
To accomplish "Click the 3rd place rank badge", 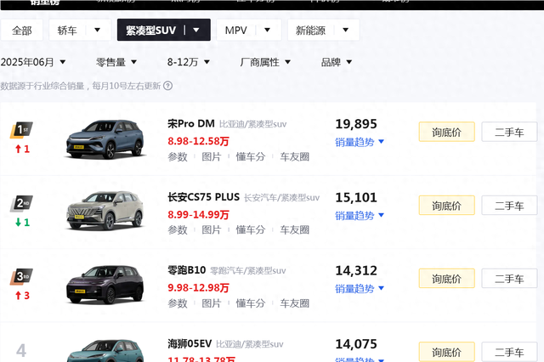I will tap(21, 277).
